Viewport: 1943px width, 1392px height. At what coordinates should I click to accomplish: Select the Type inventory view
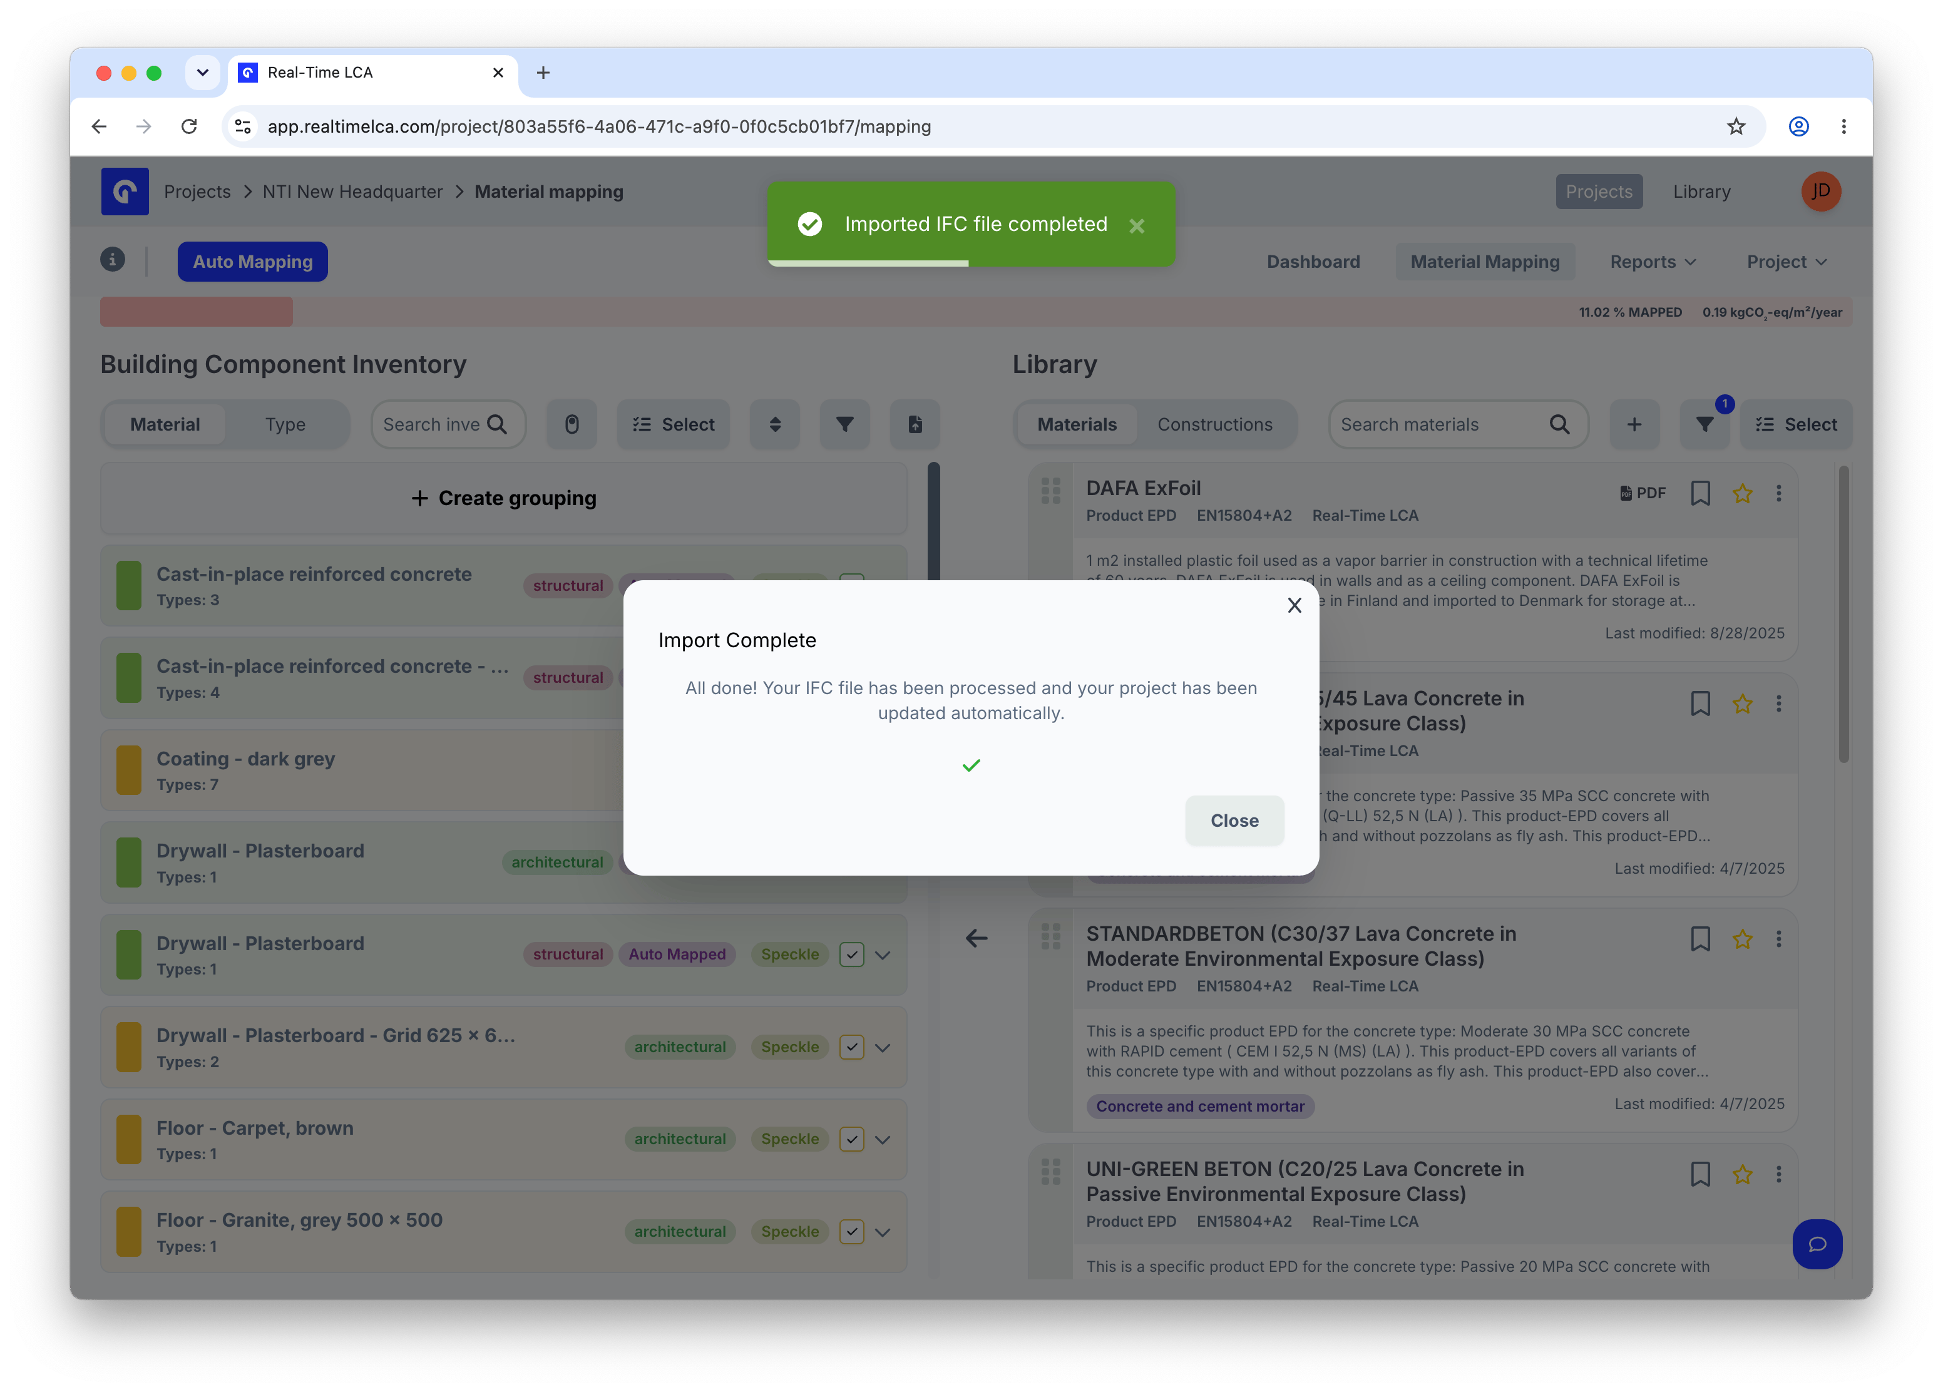(285, 425)
